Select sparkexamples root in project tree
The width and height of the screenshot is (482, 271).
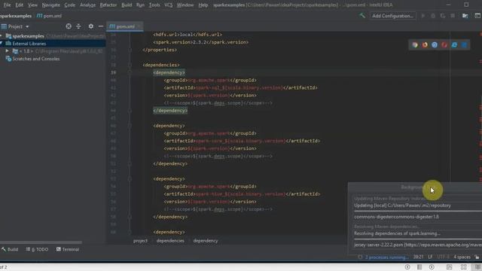(x=29, y=36)
